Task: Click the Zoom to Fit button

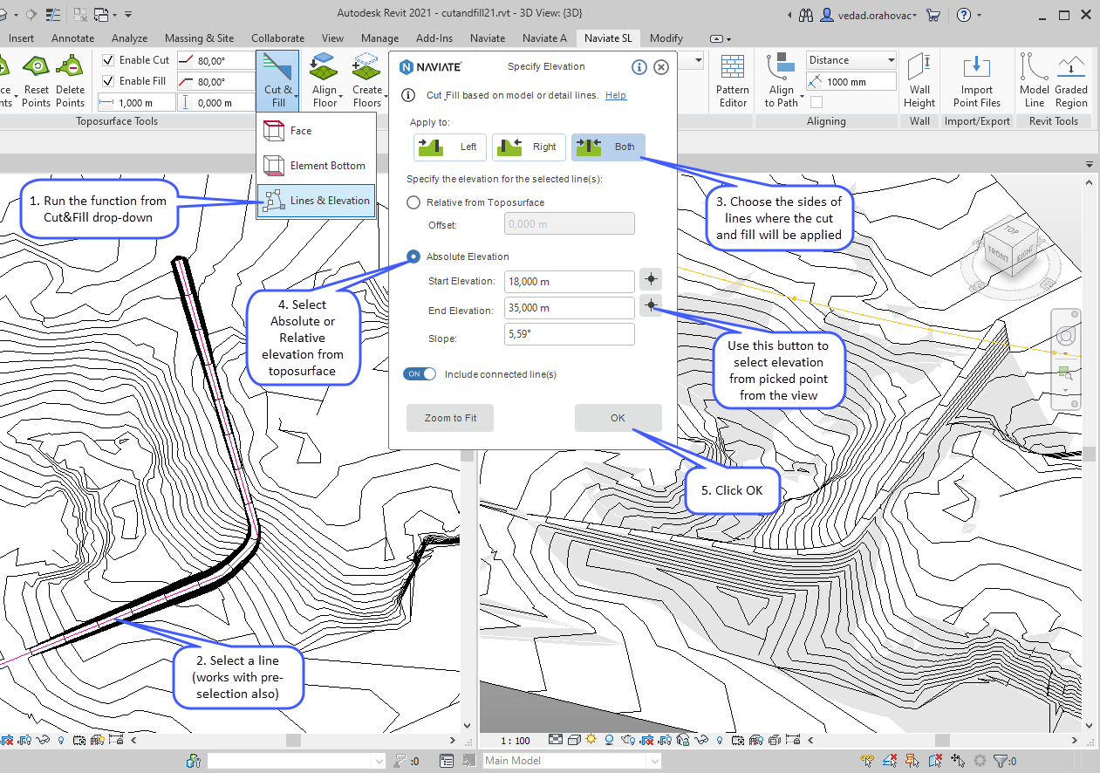Action: (x=450, y=418)
